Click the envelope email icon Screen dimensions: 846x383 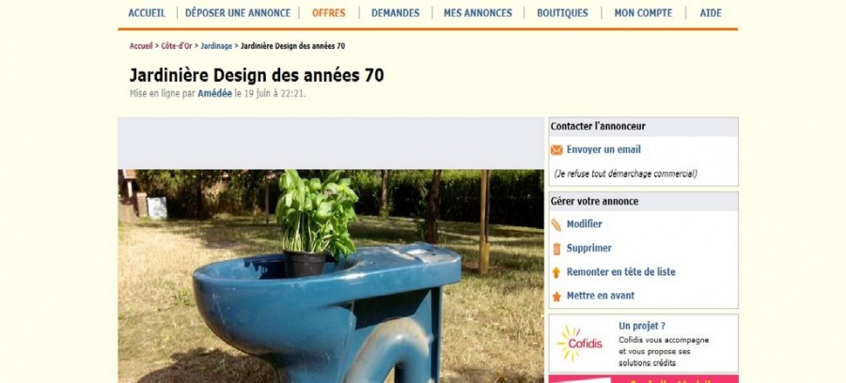tap(556, 150)
